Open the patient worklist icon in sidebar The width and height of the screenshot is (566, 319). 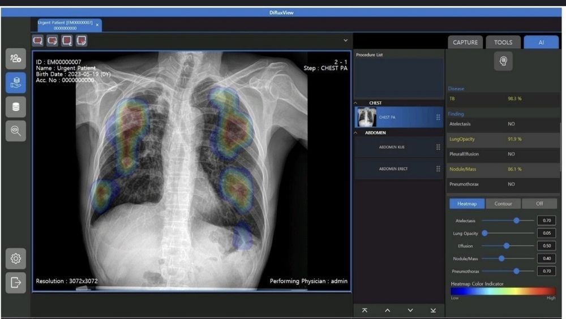[15, 58]
